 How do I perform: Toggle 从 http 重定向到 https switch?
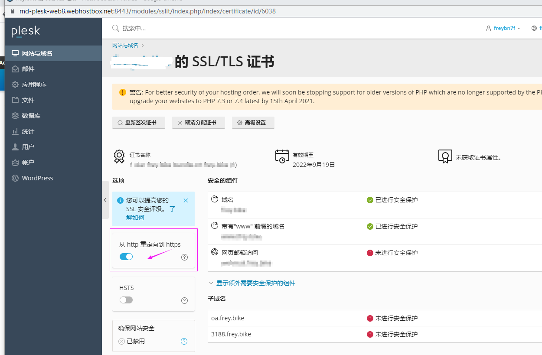(126, 257)
